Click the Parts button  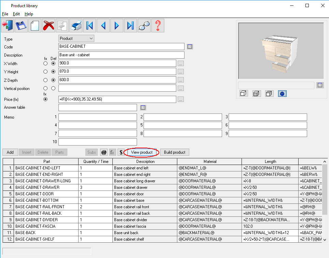tap(59, 152)
